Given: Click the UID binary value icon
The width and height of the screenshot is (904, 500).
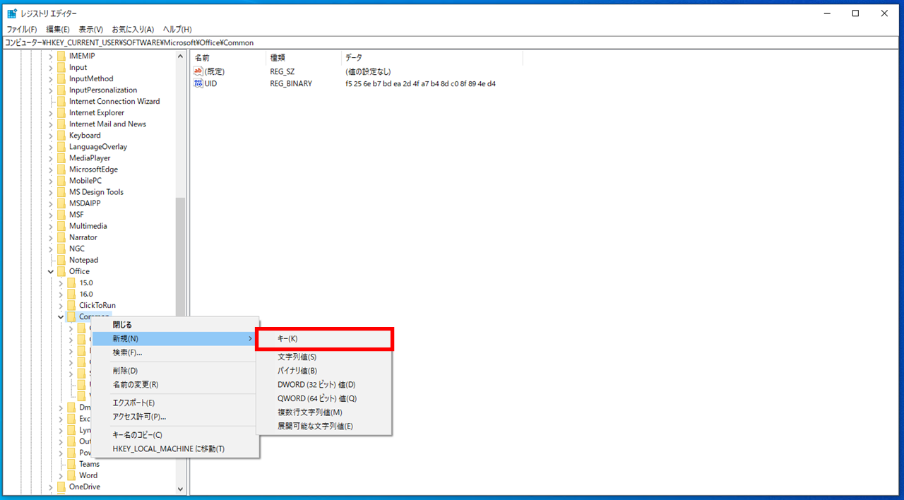Looking at the screenshot, I should [x=198, y=83].
